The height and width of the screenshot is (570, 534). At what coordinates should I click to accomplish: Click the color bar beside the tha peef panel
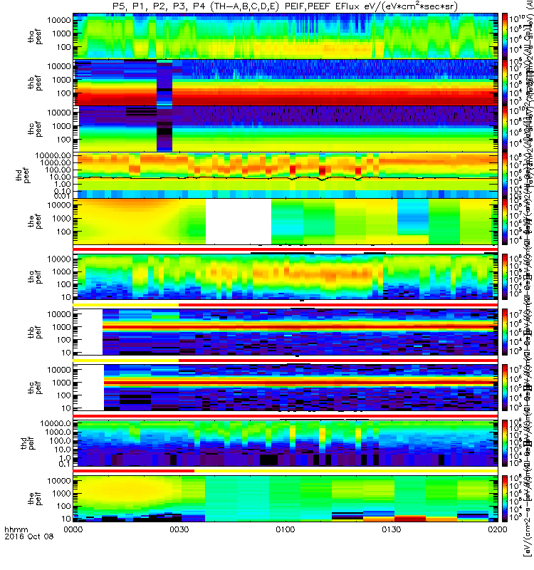pyautogui.click(x=505, y=36)
